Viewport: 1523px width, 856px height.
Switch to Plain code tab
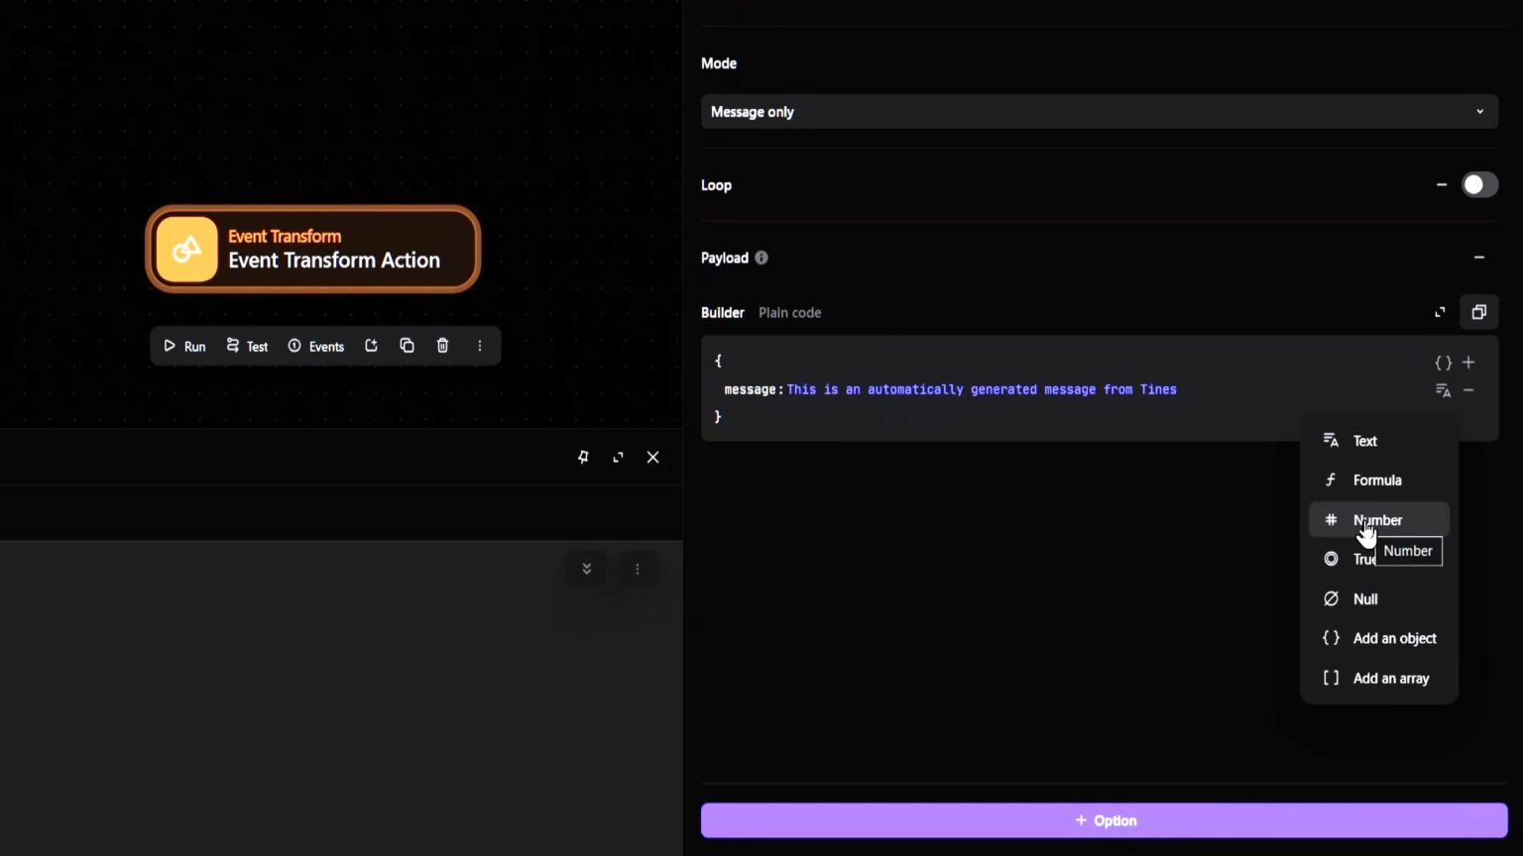tap(789, 312)
